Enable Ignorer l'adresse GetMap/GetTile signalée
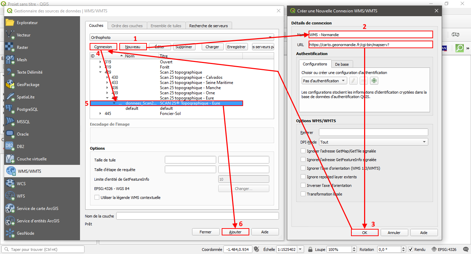Image resolution: width=471 pixels, height=254 pixels. pos(303,151)
